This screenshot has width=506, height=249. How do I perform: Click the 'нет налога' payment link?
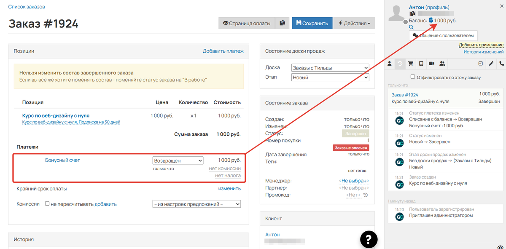pyautogui.click(x=228, y=176)
